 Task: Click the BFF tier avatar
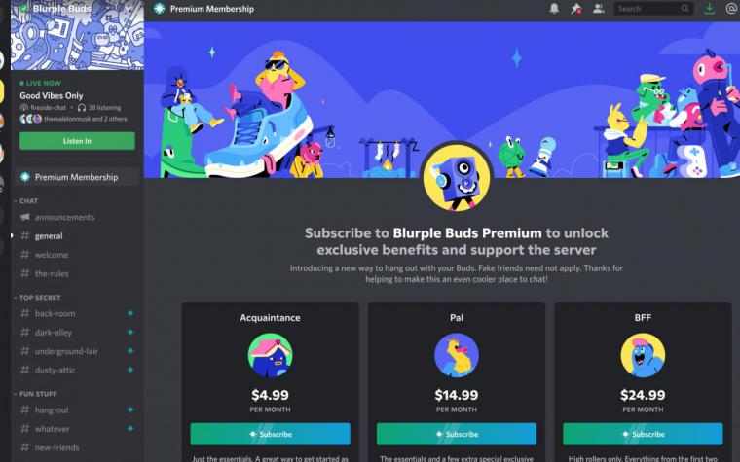pos(643,355)
